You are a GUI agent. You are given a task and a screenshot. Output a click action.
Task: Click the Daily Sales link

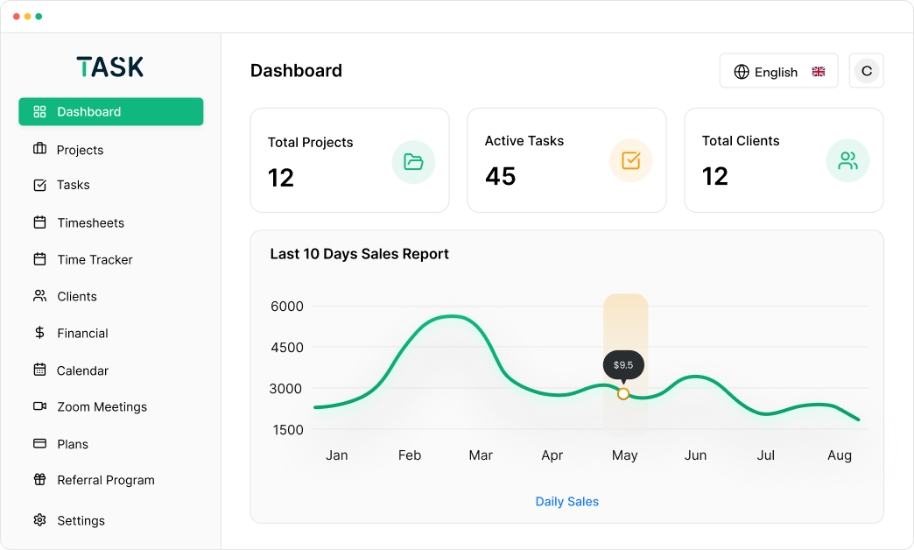pyautogui.click(x=566, y=501)
